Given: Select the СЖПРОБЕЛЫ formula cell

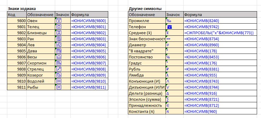Looking at the screenshot, I should pyautogui.click(x=220, y=33).
